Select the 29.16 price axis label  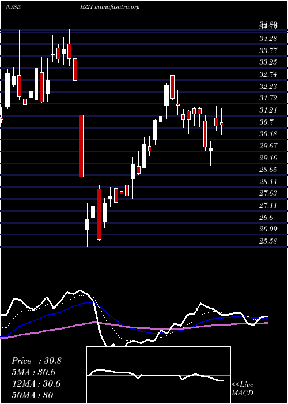coord(268,158)
